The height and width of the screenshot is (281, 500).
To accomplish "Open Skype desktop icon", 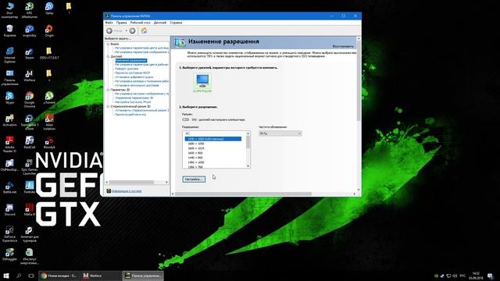I will (9, 98).
